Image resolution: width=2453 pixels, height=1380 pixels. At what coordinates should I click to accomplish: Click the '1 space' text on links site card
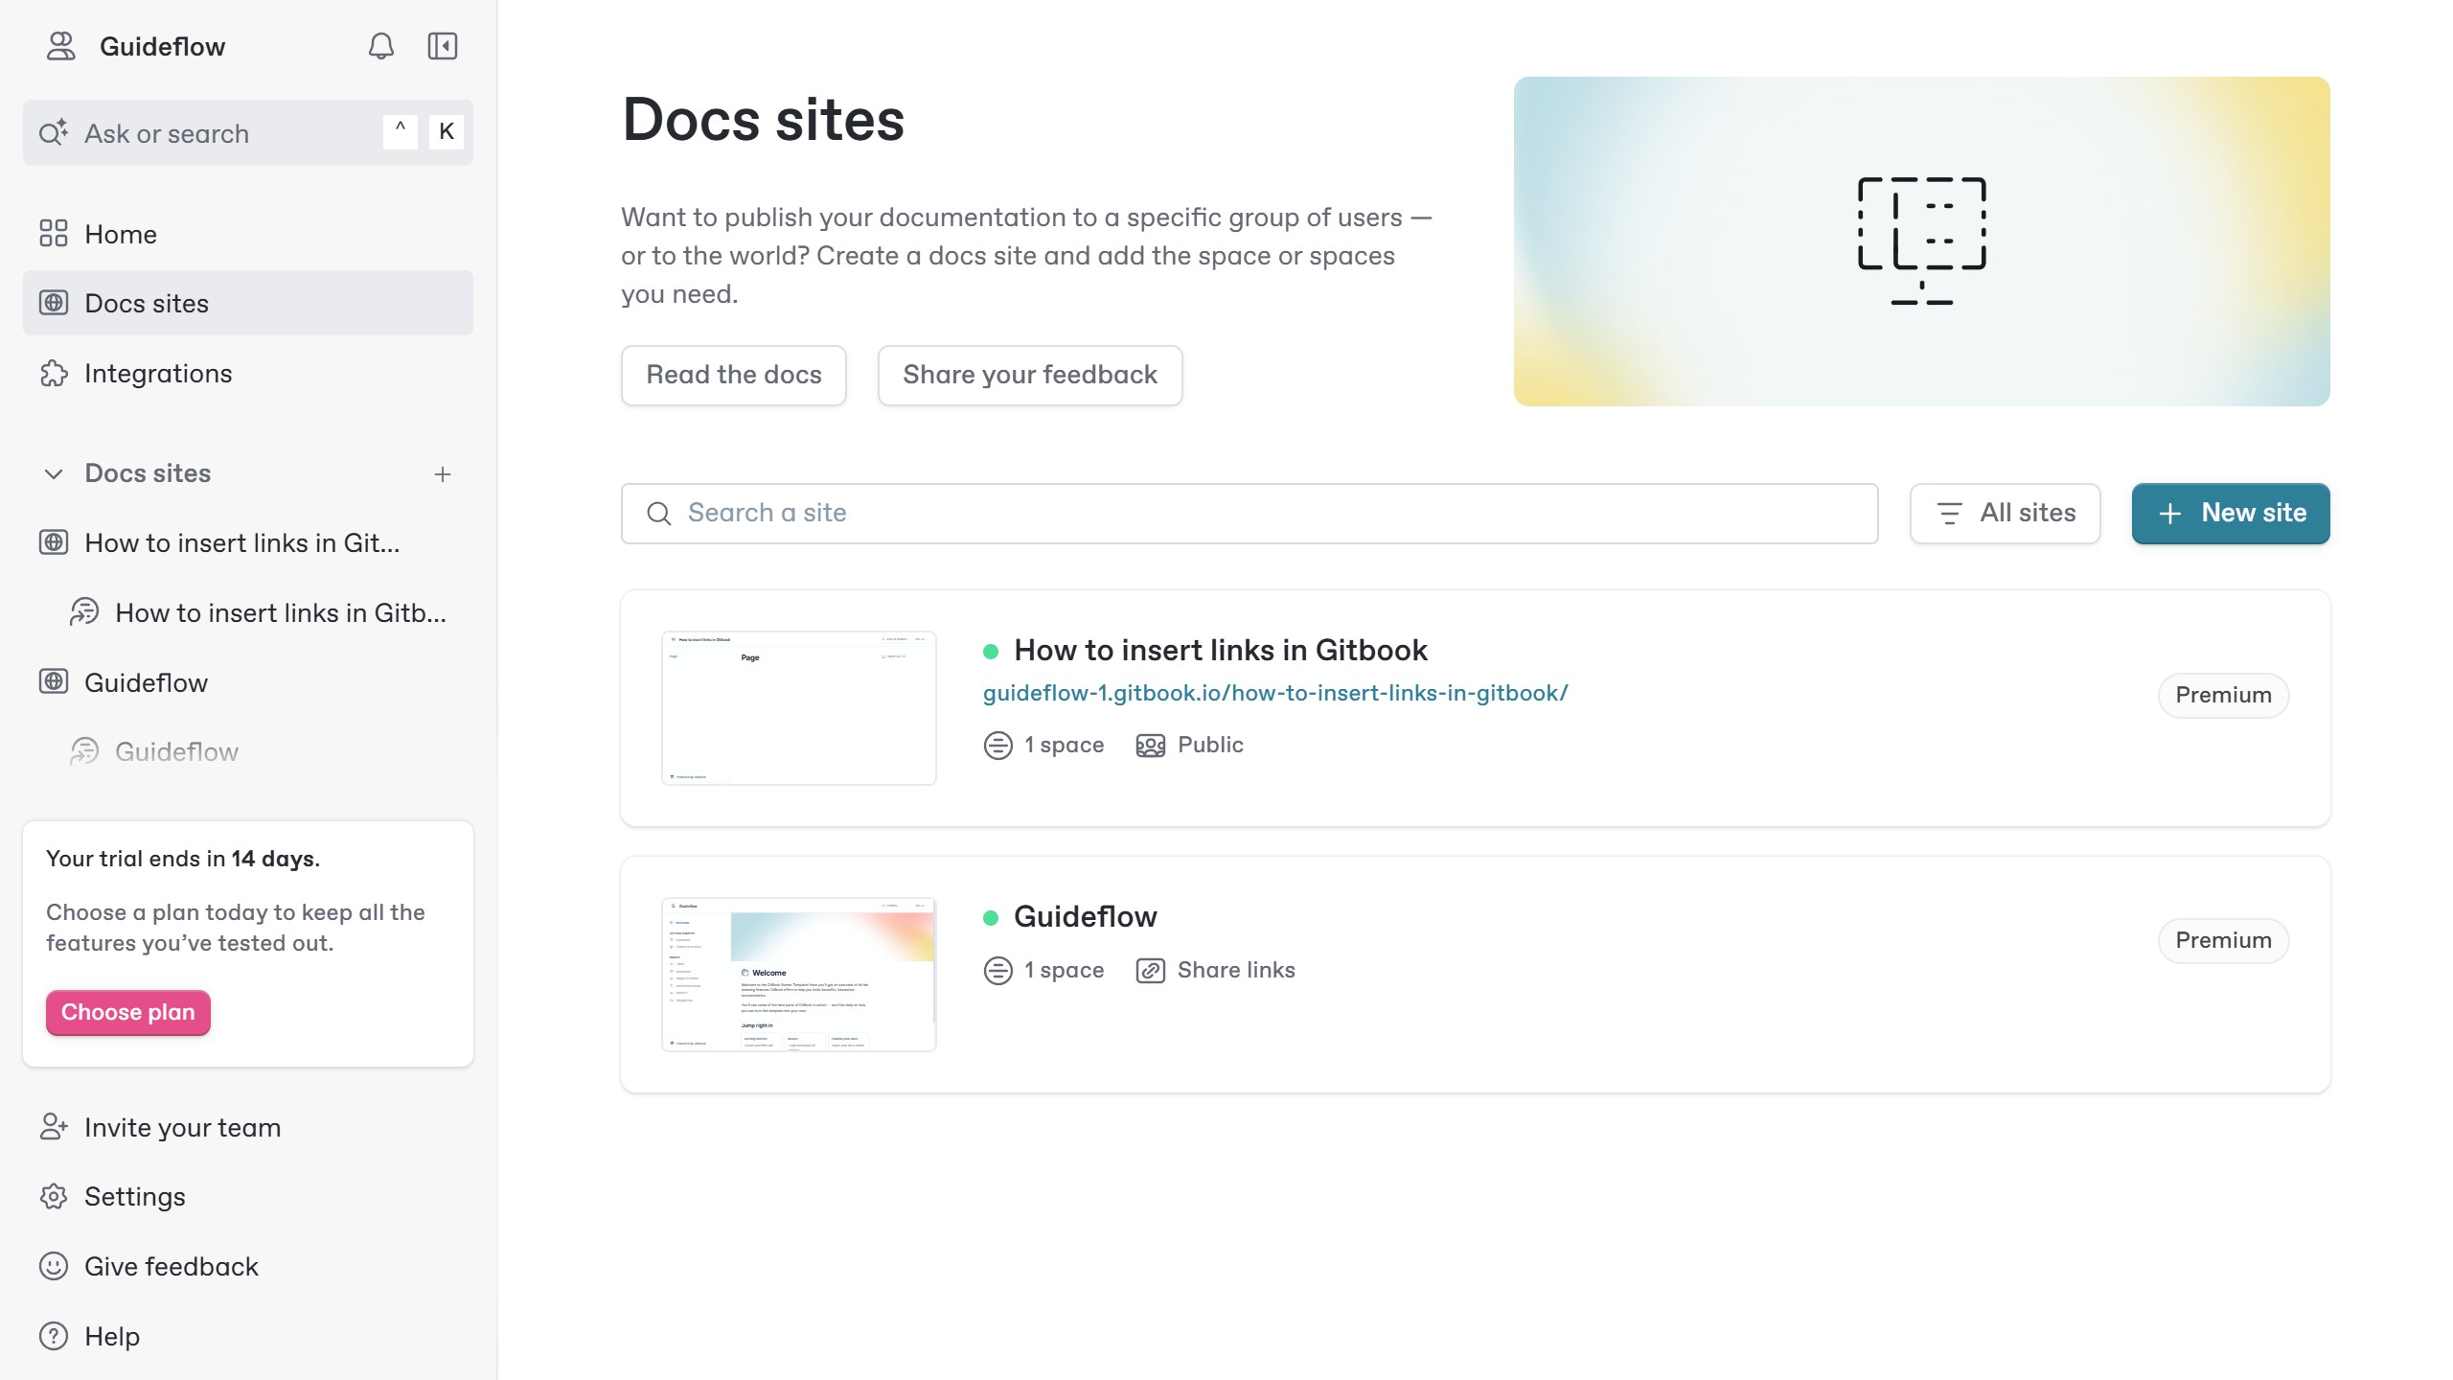[x=1065, y=745]
